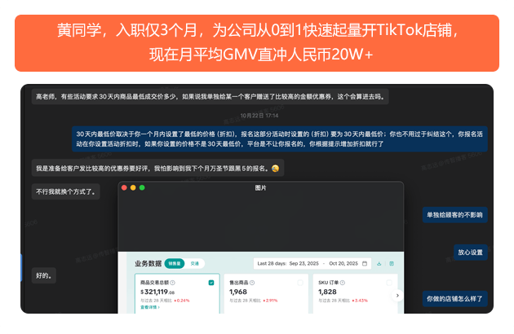Click the download icon beside date range

379,264
